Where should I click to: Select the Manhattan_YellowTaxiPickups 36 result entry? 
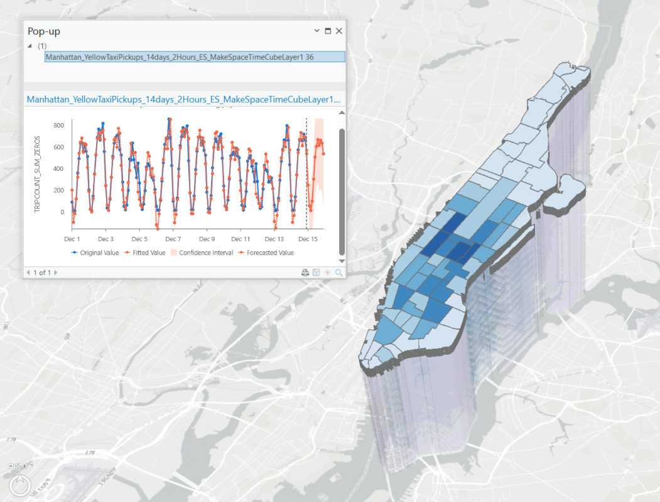pyautogui.click(x=195, y=56)
